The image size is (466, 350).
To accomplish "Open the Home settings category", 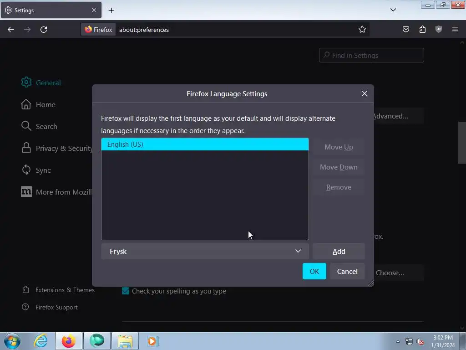I will coord(38,104).
